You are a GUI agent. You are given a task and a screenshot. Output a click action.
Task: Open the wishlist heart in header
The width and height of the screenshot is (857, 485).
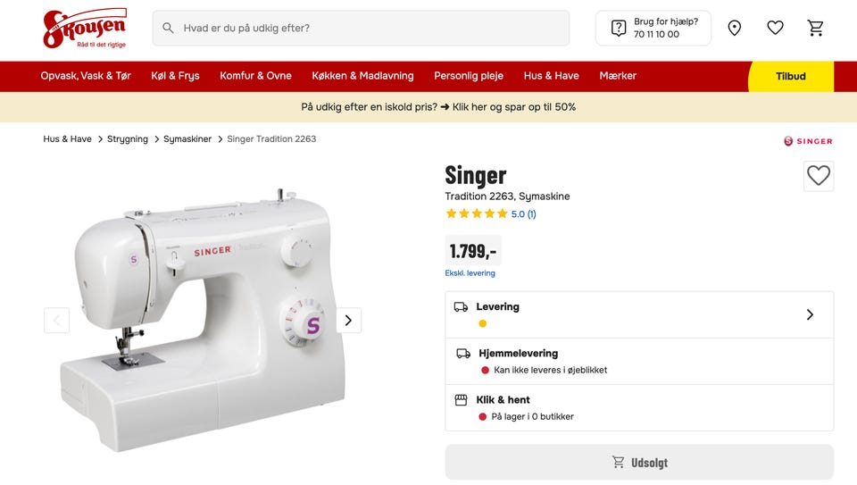pos(775,28)
